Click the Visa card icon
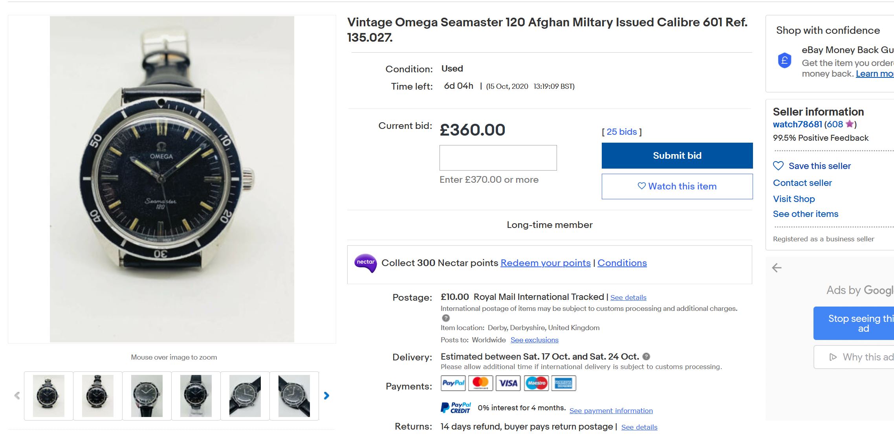Image resolution: width=894 pixels, height=439 pixels. point(508,383)
